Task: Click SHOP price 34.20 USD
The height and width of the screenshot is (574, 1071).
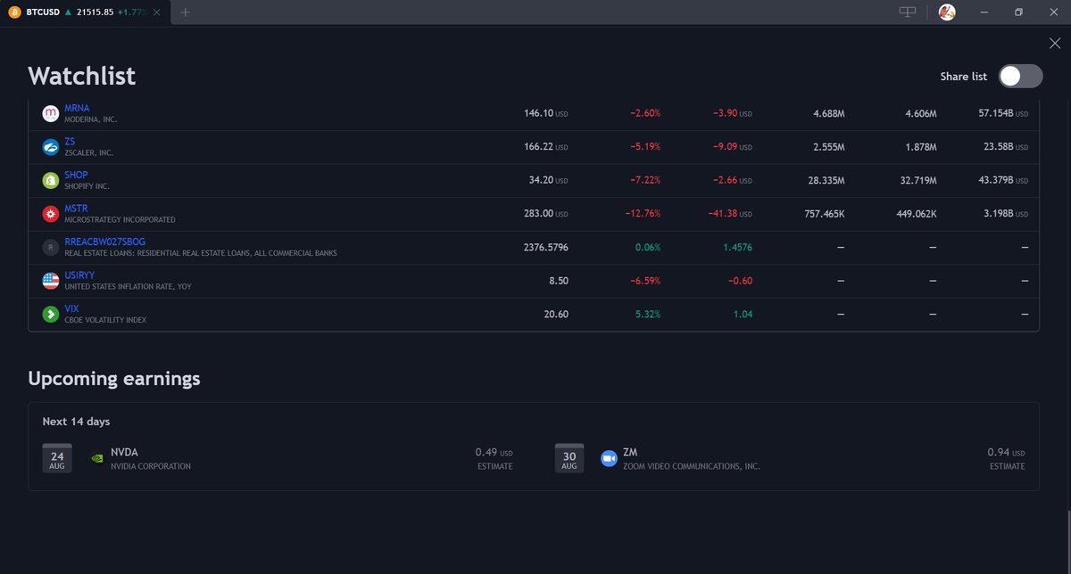Action: 547,180
